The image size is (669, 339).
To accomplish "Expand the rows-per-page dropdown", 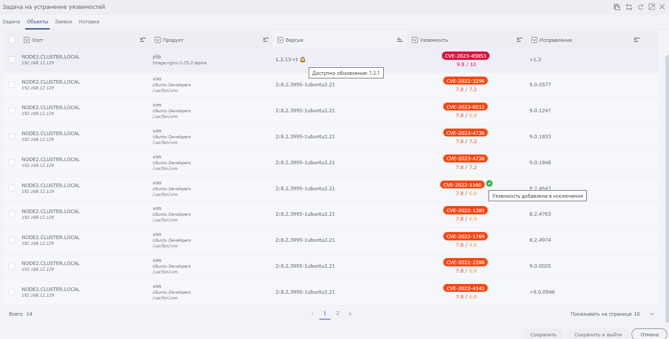I will pos(652,314).
